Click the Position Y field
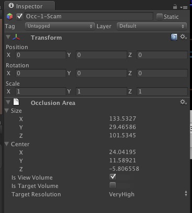 pyautogui.click(x=101, y=55)
